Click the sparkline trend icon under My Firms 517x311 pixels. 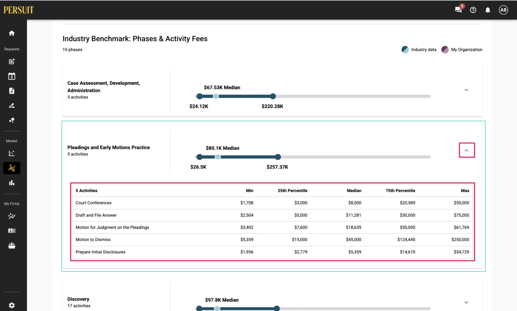coord(12,216)
